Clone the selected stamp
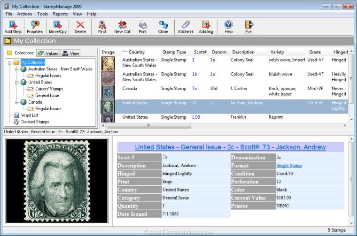The width and height of the screenshot is (357, 236). (x=163, y=27)
